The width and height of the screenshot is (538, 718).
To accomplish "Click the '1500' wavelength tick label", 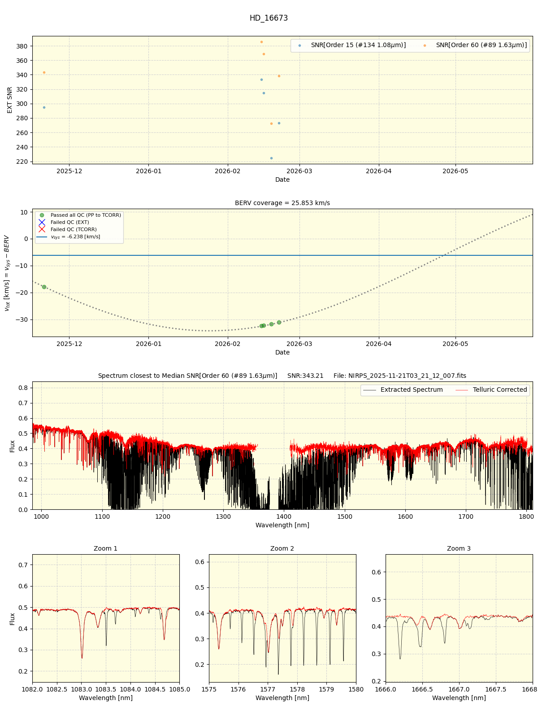I will click(x=345, y=517).
